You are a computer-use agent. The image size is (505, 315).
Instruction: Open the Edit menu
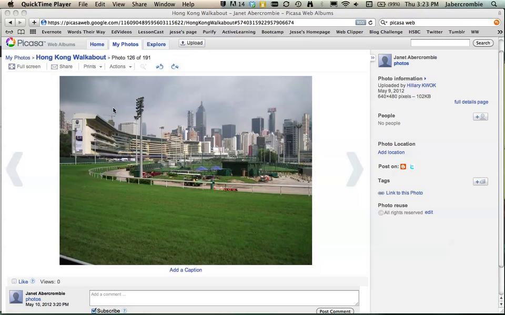pyautogui.click(x=100, y=4)
